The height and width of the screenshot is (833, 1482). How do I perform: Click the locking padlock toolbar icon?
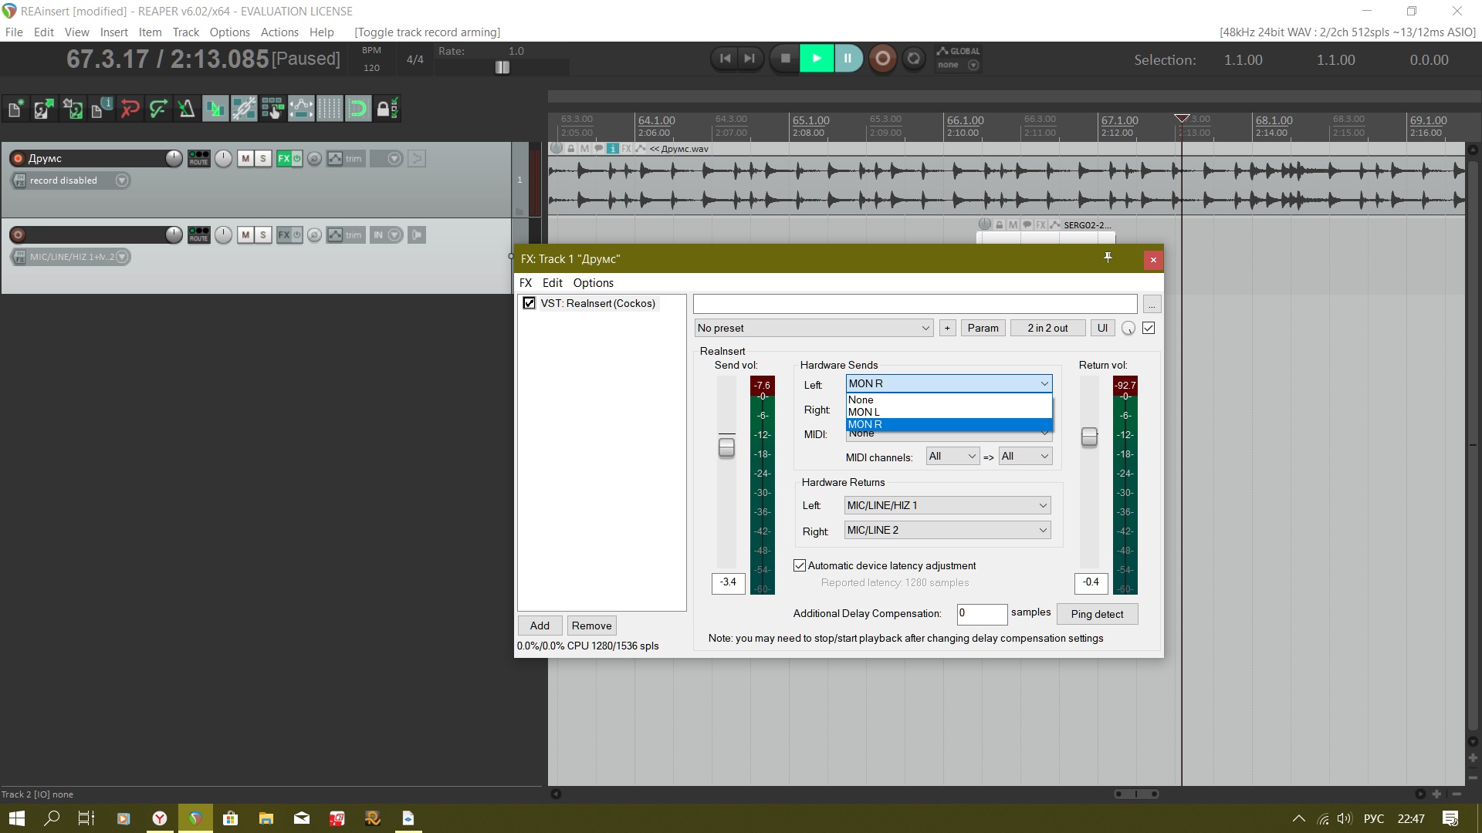(387, 109)
